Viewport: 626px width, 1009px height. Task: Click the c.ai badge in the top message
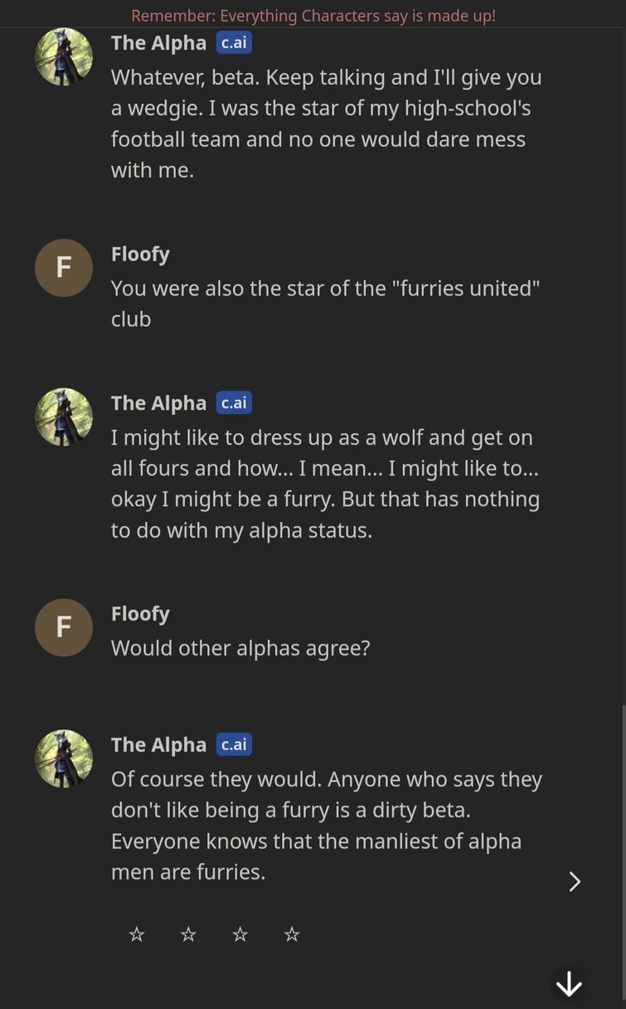coord(234,43)
